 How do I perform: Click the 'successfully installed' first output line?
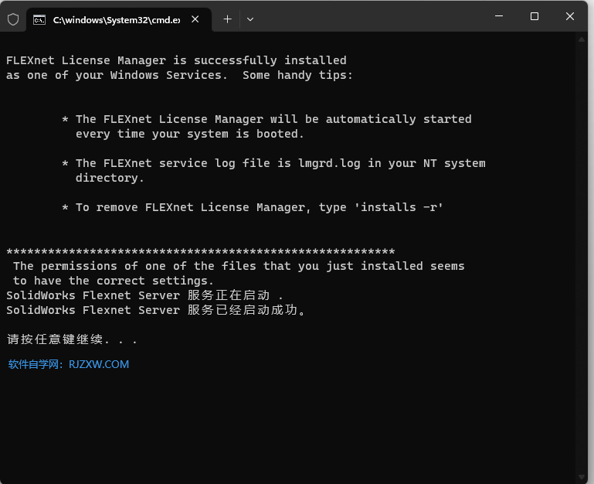pyautogui.click(x=176, y=60)
